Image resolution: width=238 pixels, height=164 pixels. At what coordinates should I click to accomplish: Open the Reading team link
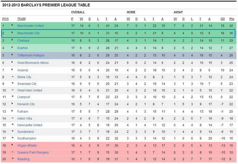(x=23, y=159)
